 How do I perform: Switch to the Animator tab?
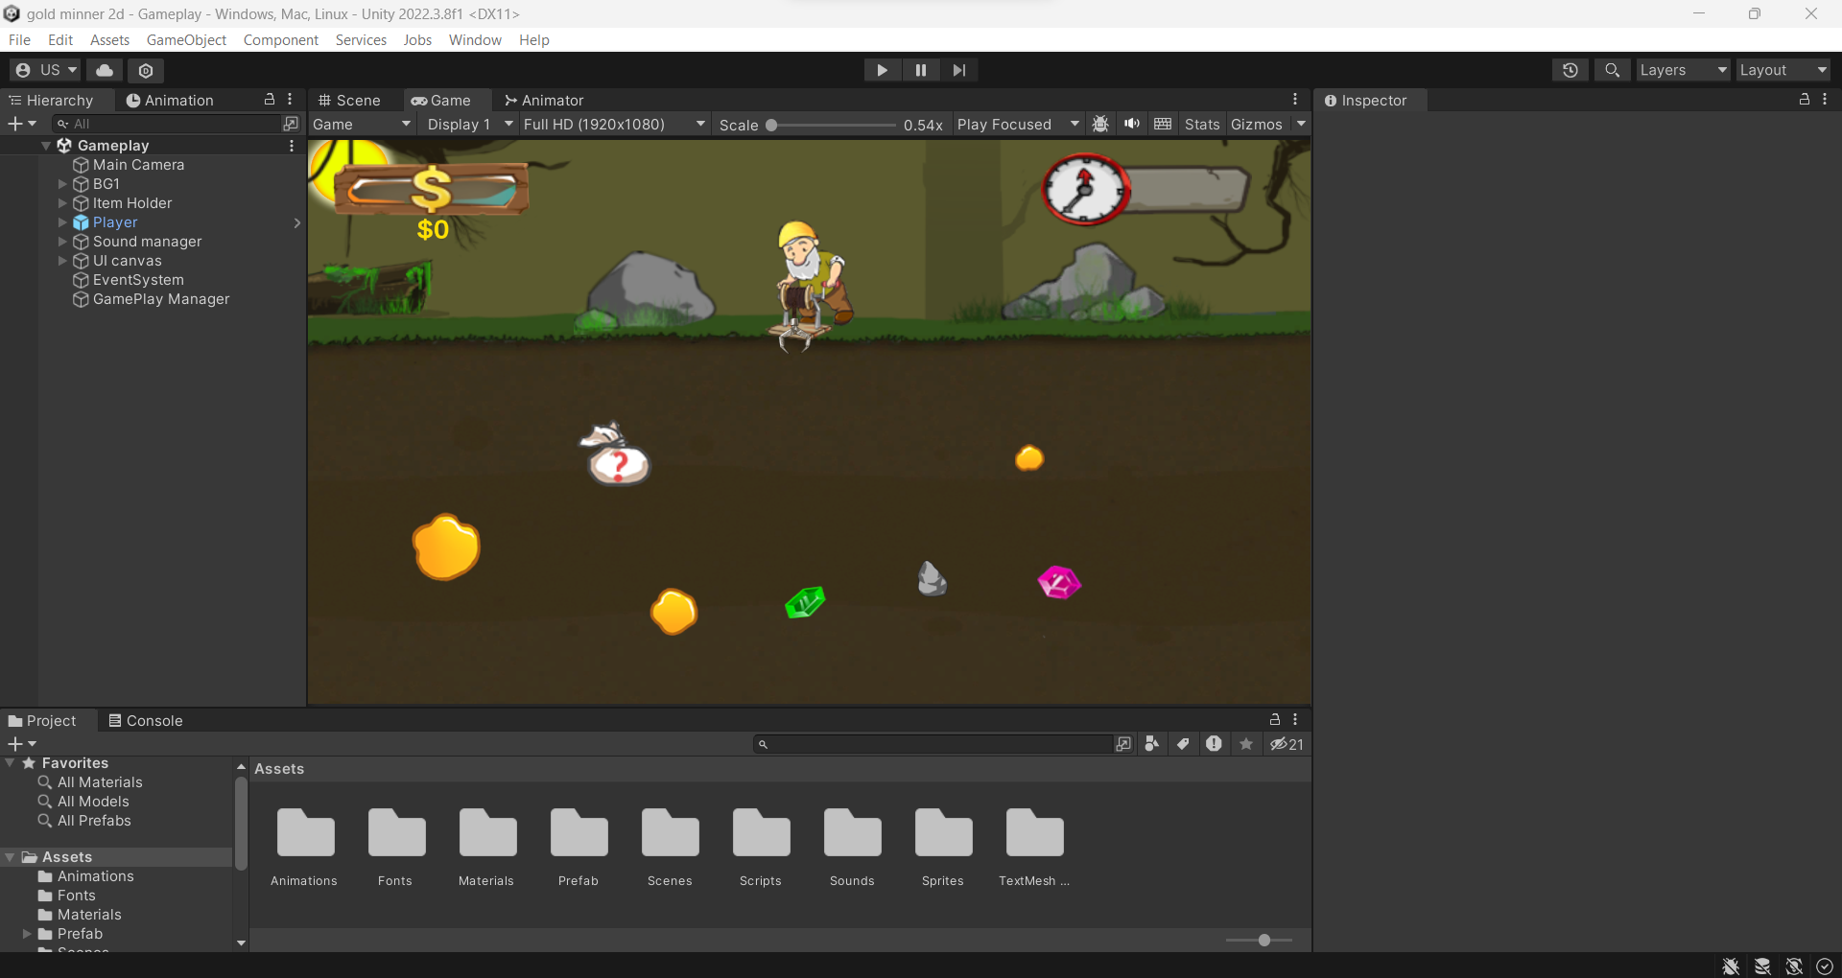click(544, 100)
